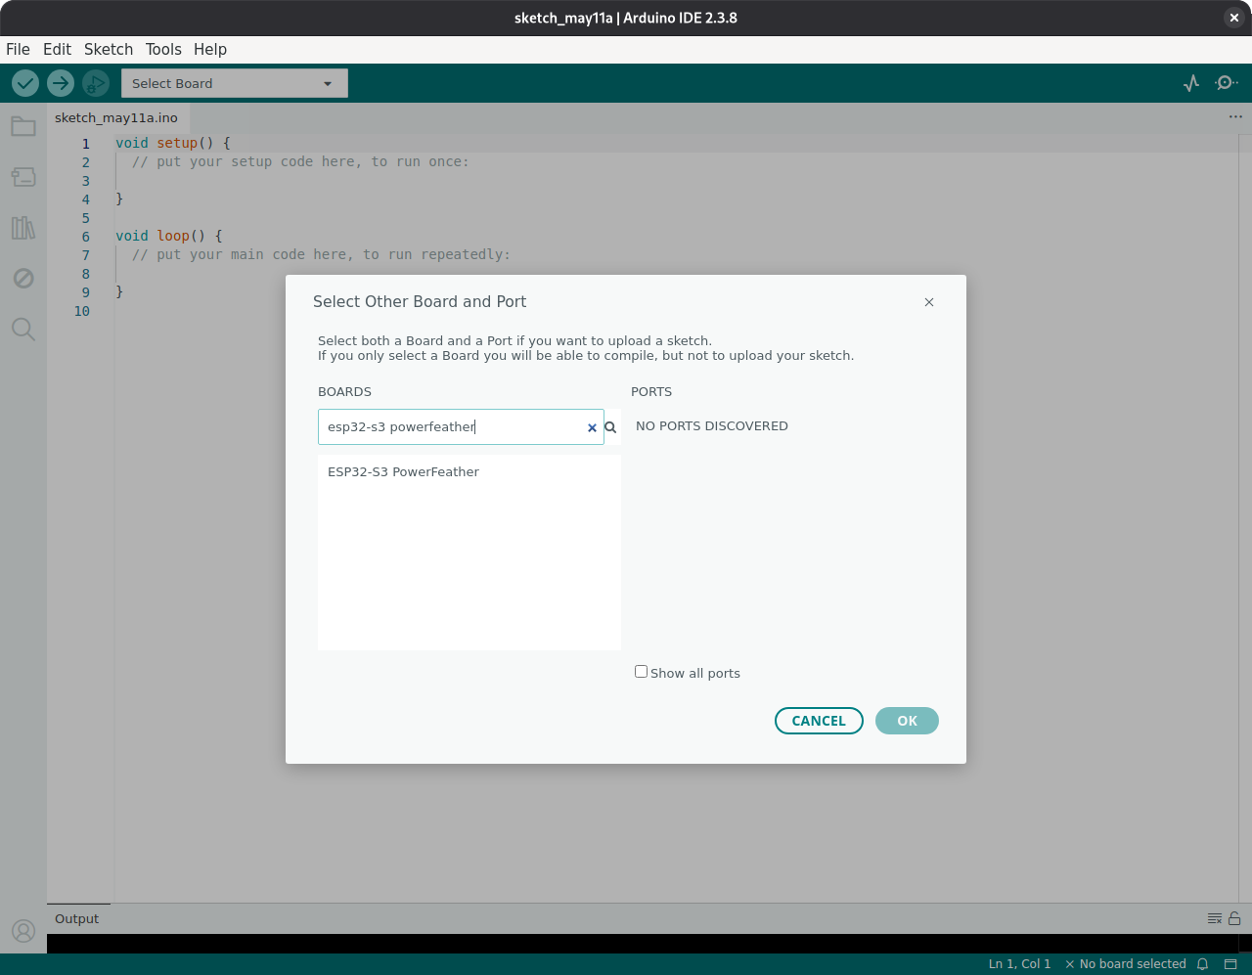Open the Tools menu
Image resolution: width=1252 pixels, height=975 pixels.
(x=163, y=49)
